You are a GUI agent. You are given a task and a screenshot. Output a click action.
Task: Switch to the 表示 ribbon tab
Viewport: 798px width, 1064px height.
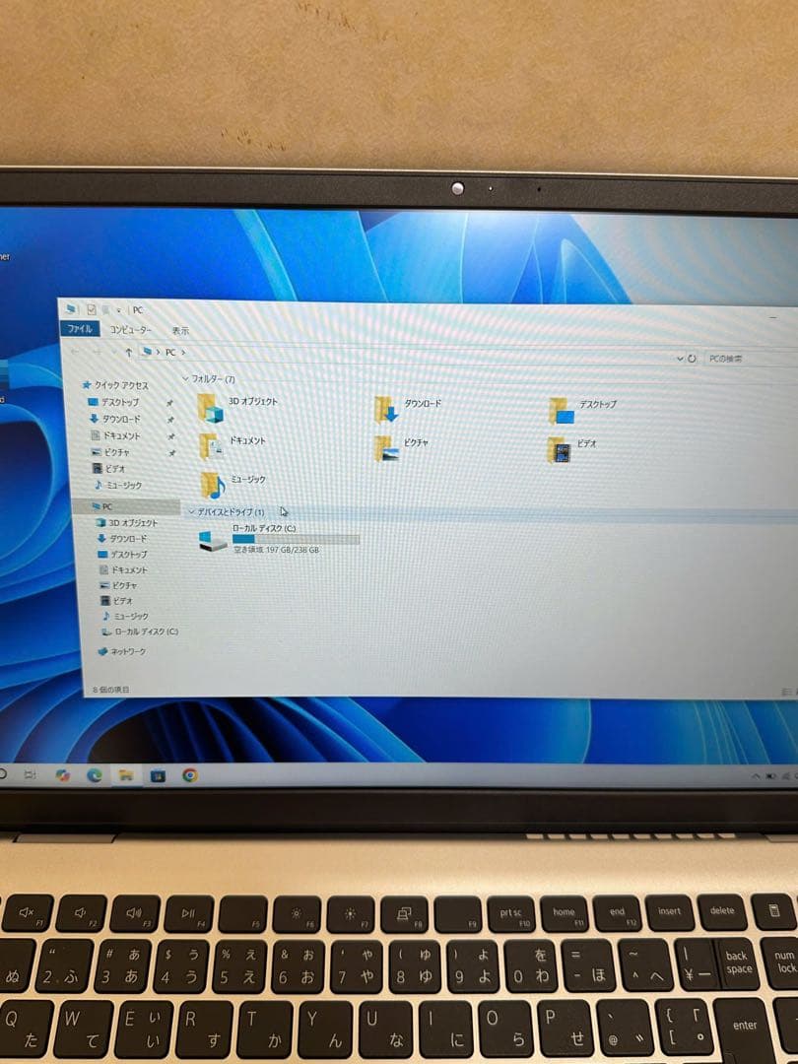pyautogui.click(x=179, y=330)
